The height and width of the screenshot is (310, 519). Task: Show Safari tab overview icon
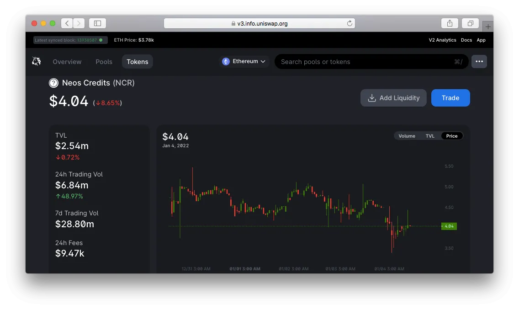[471, 23]
